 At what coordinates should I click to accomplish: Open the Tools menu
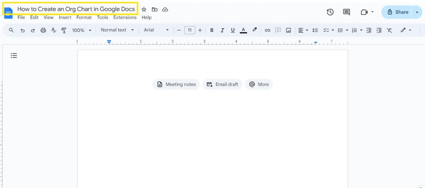pos(103,17)
